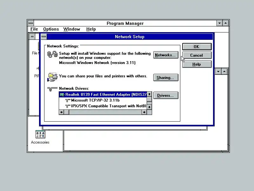
Task: Select the Microsoft TCP/IP-32 protocol icon
Action: 68,100
